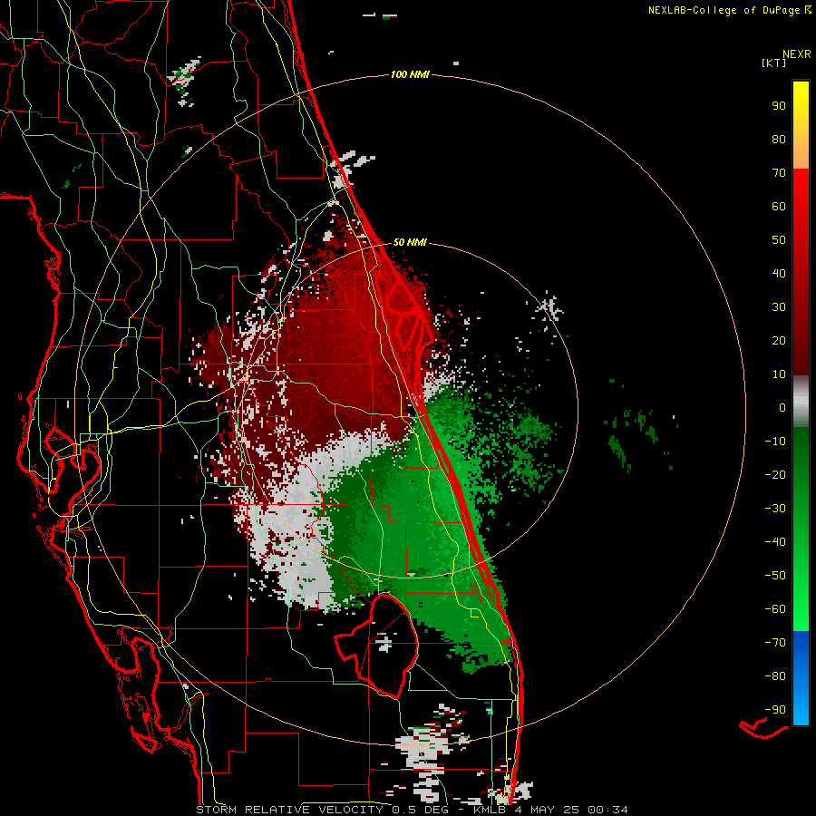Image resolution: width=816 pixels, height=816 pixels.
Task: Click the -40 value on the velocity scale
Action: (775, 542)
